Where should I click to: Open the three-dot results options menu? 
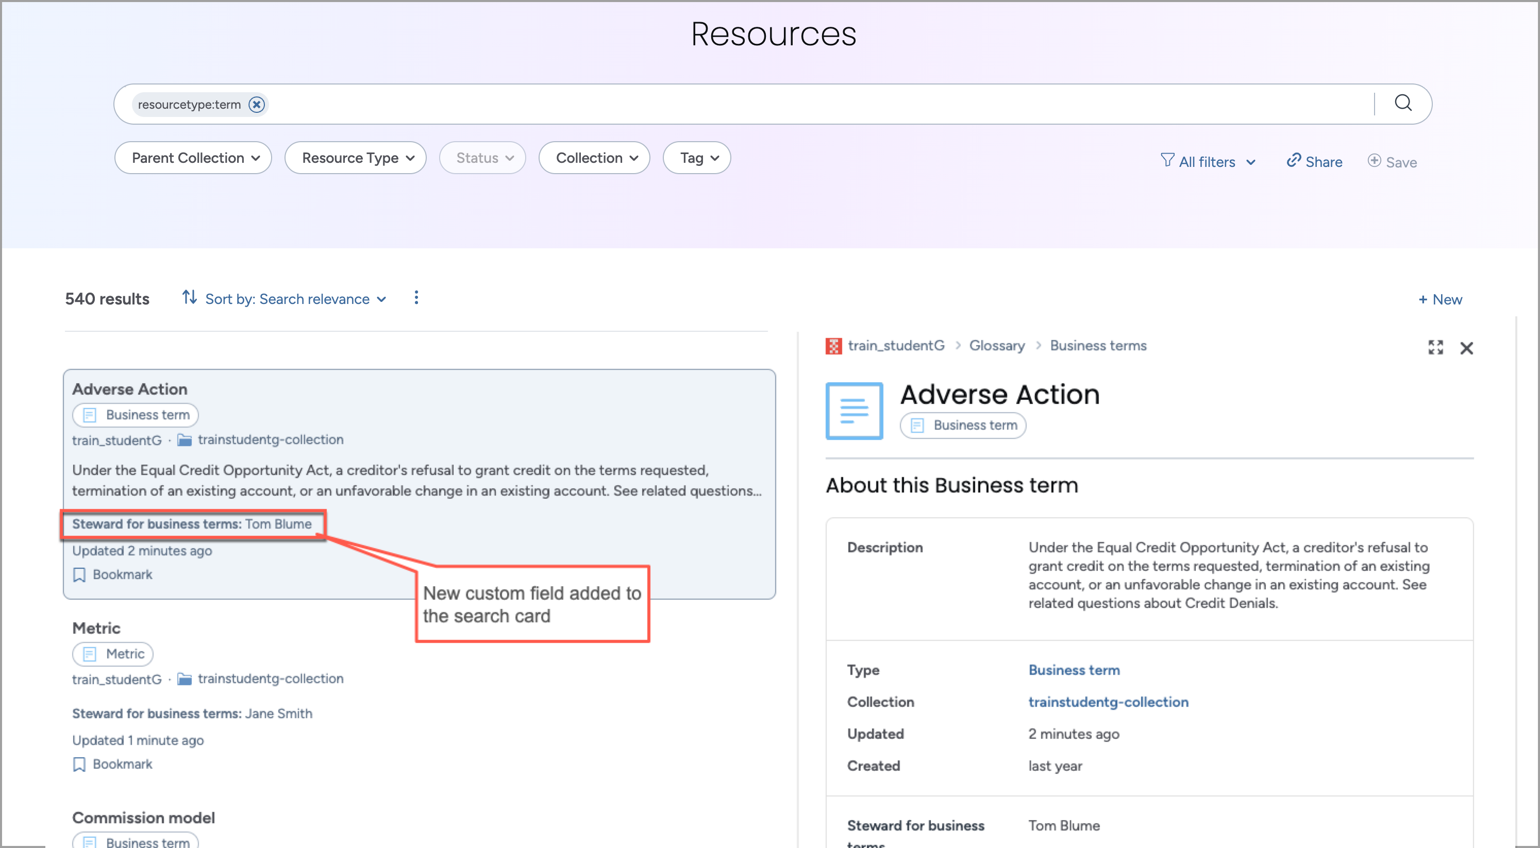tap(416, 298)
